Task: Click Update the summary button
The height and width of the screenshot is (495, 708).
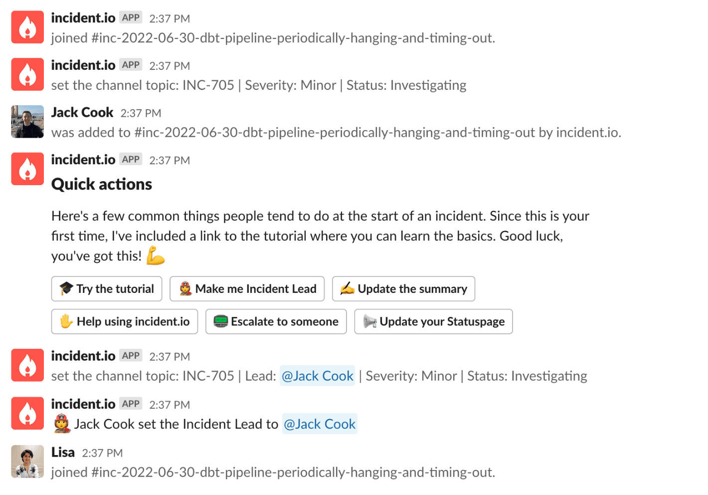Action: coord(403,289)
